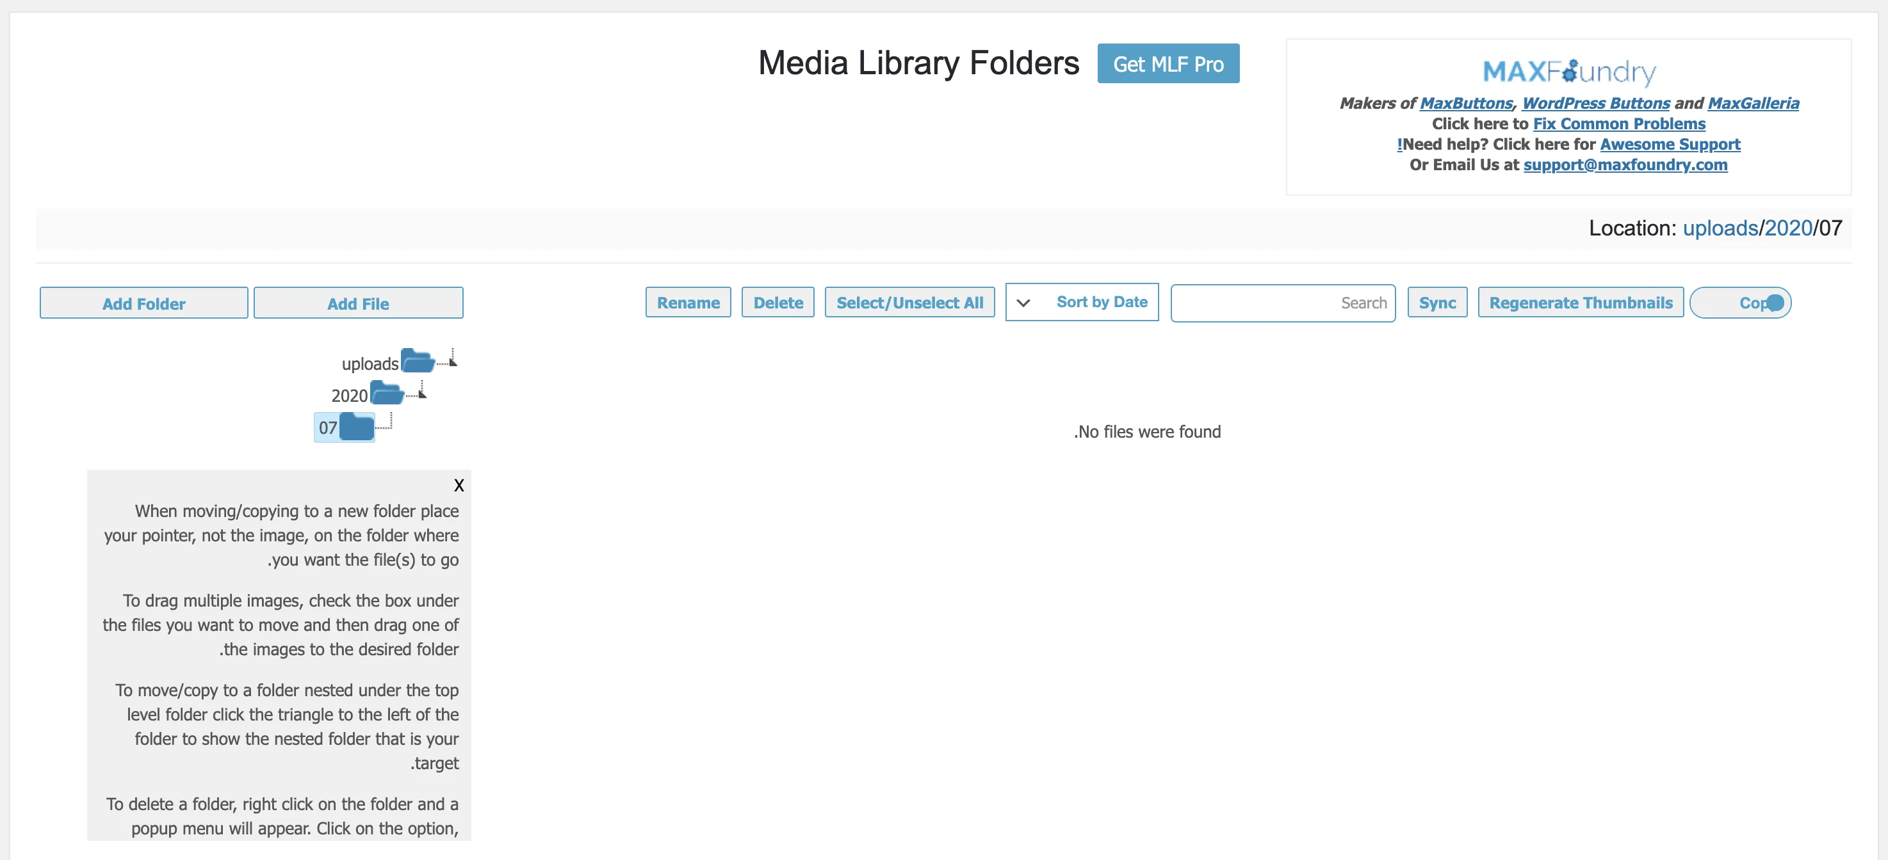
Task: Expand the Sort by Date dropdown
Action: (1021, 302)
